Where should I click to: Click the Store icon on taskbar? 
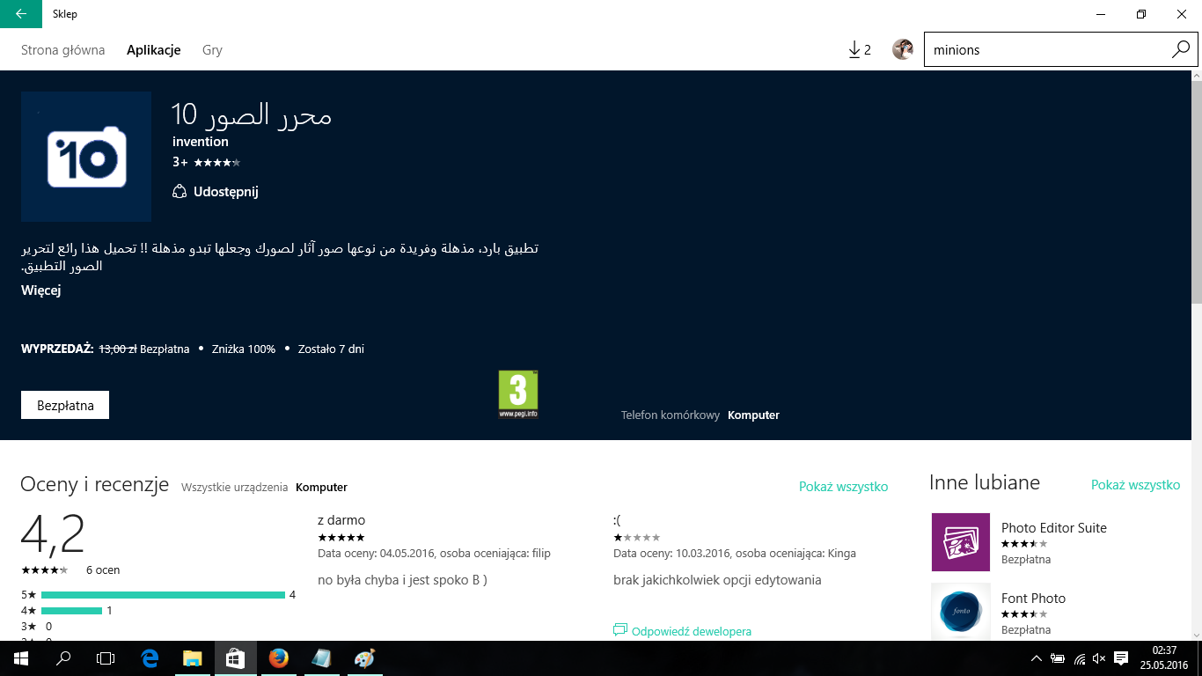[235, 658]
